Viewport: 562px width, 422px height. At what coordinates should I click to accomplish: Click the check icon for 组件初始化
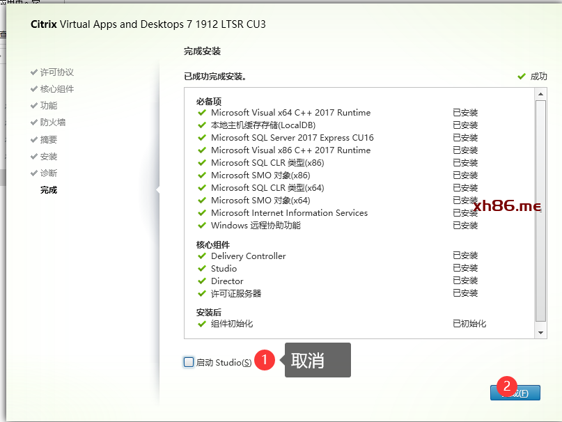click(x=202, y=324)
